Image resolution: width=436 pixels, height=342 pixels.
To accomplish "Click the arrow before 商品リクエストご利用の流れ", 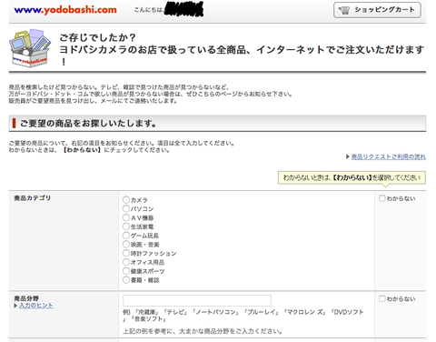I will click(348, 156).
